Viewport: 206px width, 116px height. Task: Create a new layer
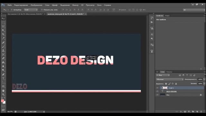[197, 112]
